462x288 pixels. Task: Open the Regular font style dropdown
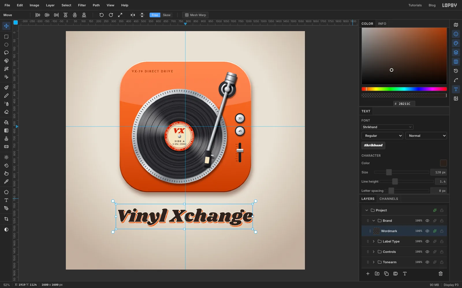[x=382, y=136]
